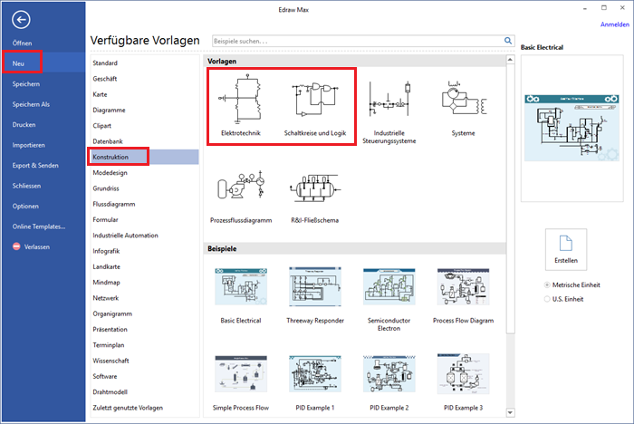Image resolution: width=634 pixels, height=424 pixels.
Task: Click the Erstellen document icon
Action: 566,243
